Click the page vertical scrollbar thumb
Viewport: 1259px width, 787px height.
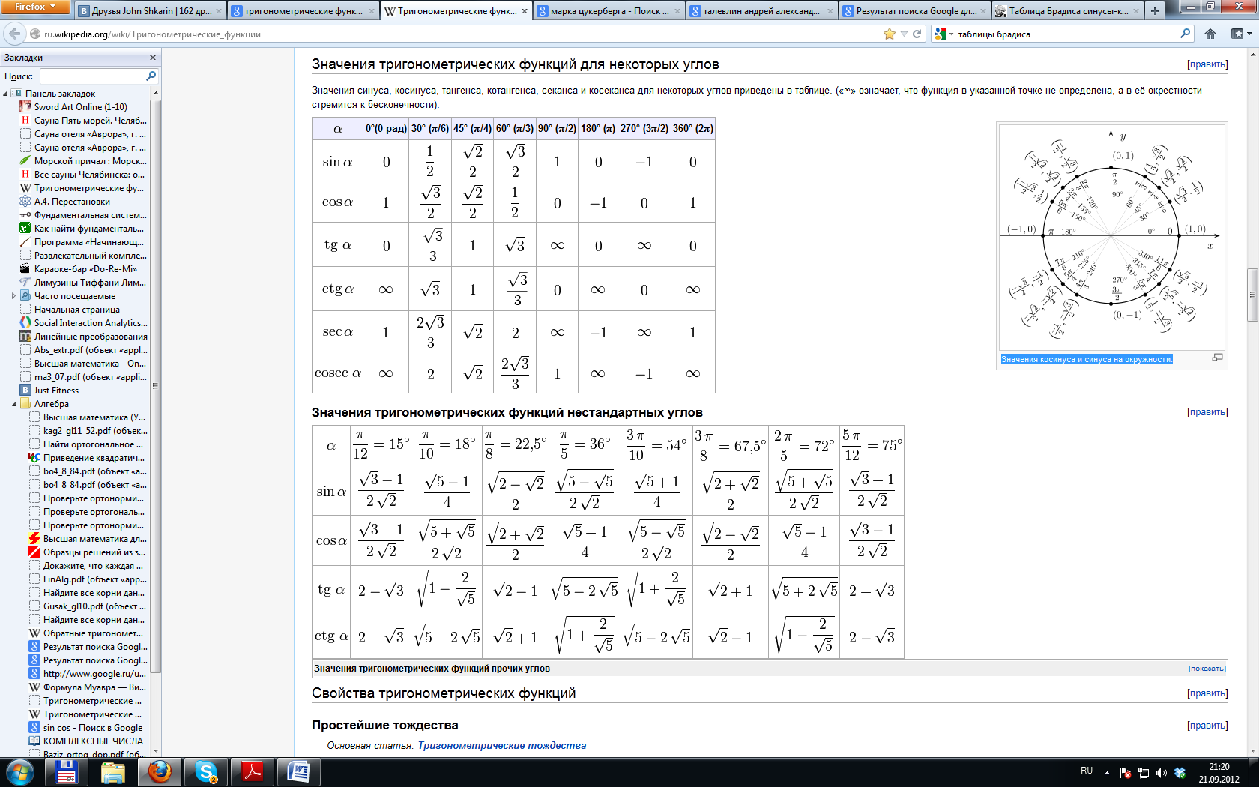(x=1252, y=295)
